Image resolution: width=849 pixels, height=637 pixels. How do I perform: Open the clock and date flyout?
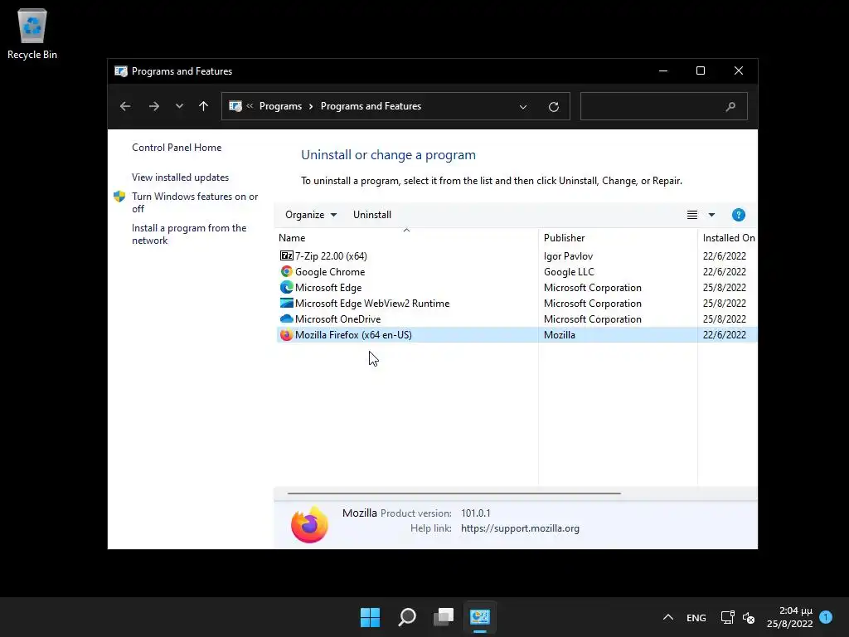[790, 617]
